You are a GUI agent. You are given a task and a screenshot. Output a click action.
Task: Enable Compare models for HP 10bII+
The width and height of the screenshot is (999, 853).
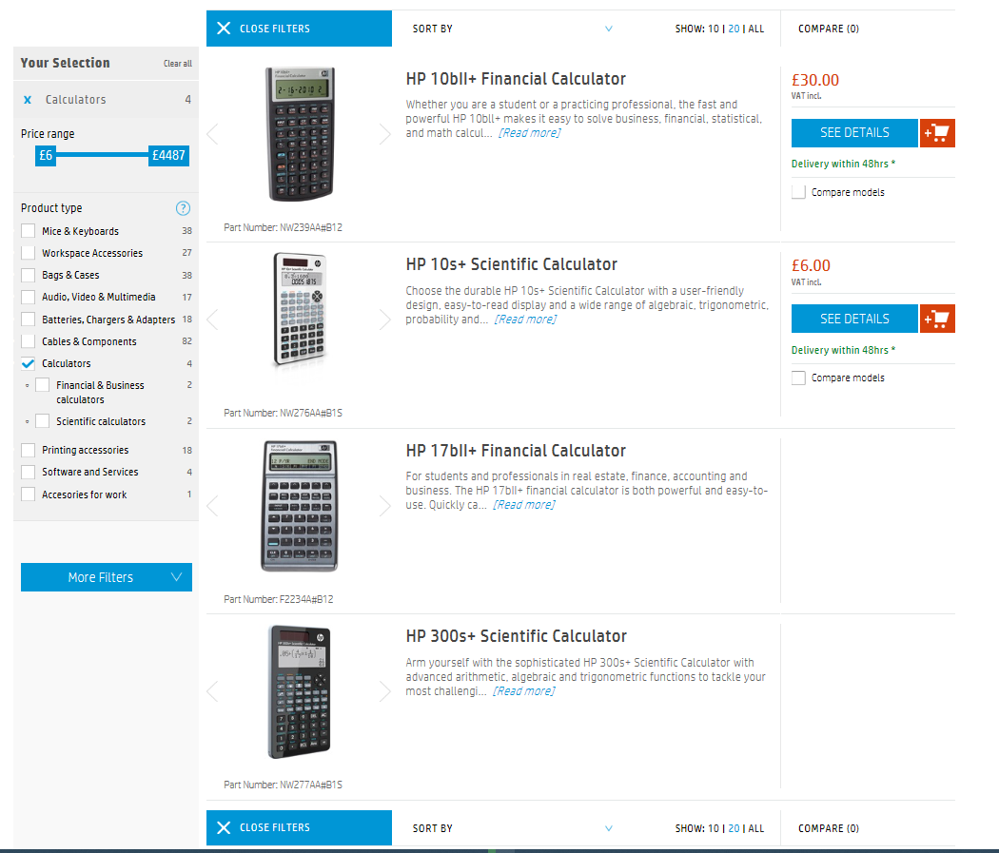coord(797,191)
